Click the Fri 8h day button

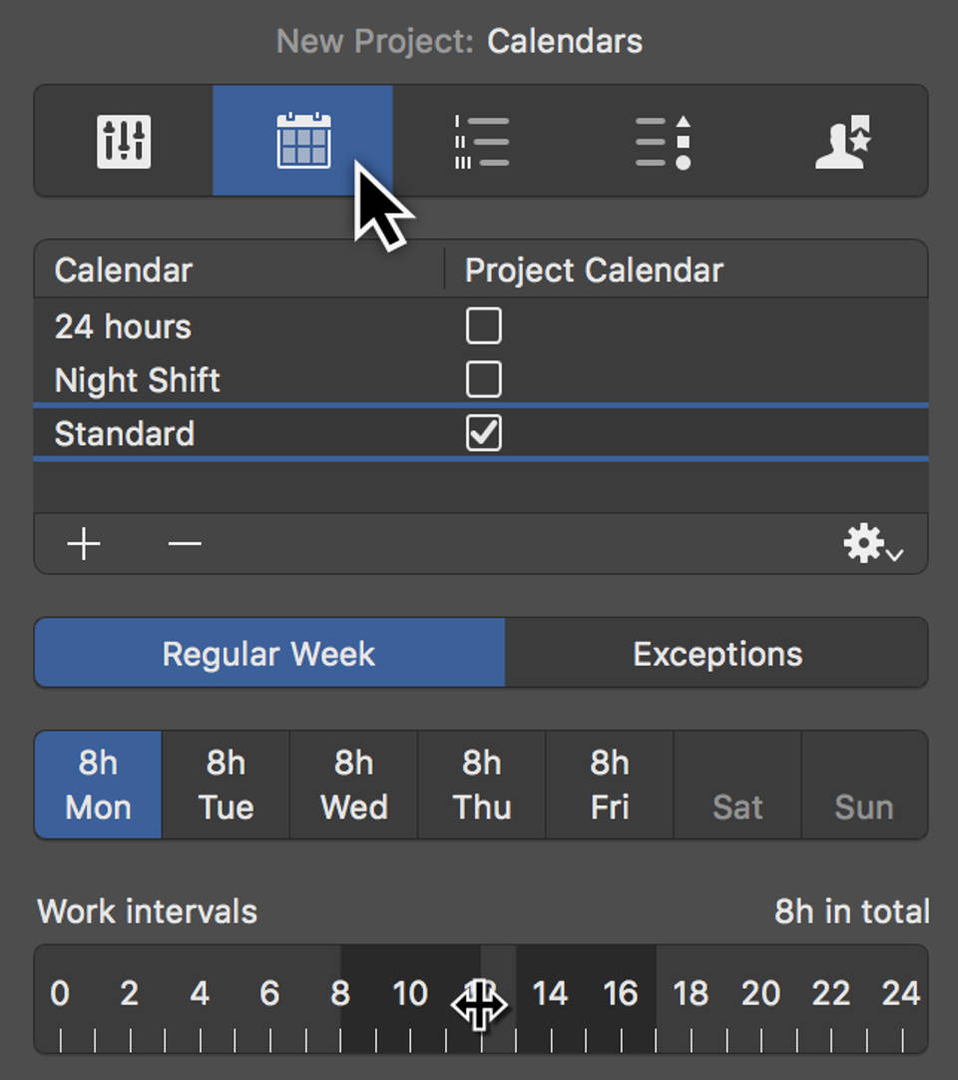pyautogui.click(x=609, y=785)
